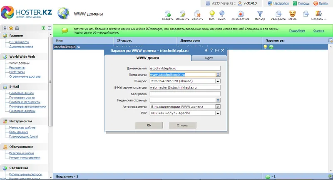Select the WWW домен tab
This screenshot has width=333, height=180.
click(148, 58)
